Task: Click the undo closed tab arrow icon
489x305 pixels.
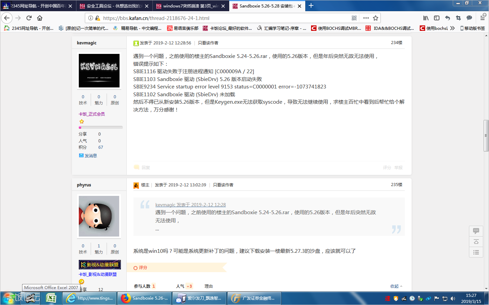Action: (x=448, y=18)
